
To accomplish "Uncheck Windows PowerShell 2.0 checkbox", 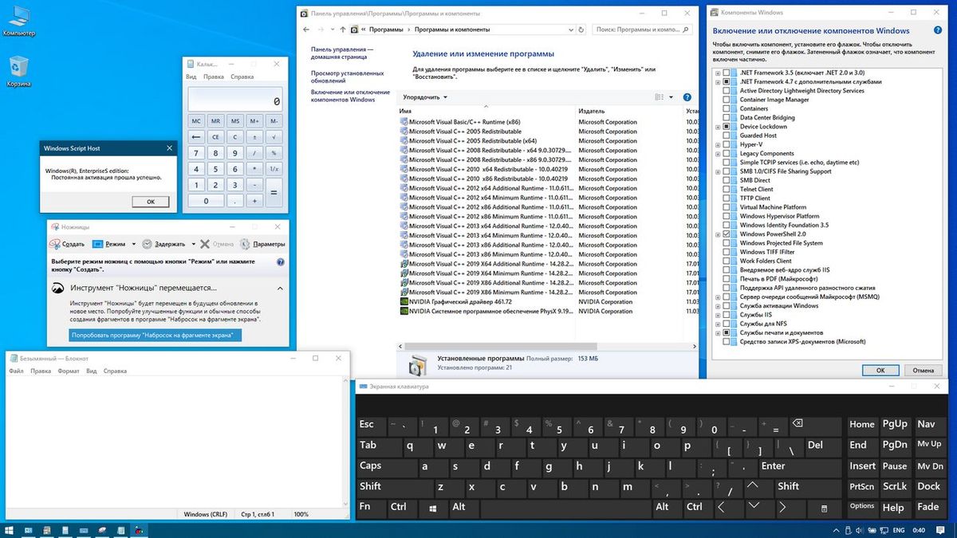I will 726,234.
